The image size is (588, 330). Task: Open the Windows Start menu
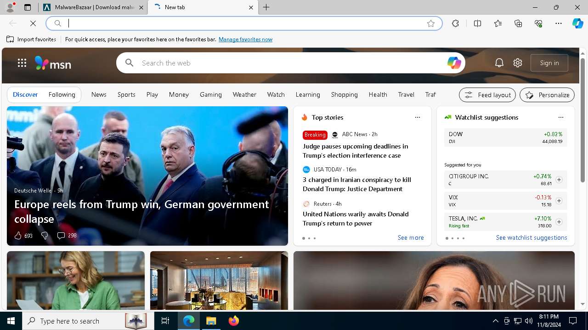click(11, 321)
